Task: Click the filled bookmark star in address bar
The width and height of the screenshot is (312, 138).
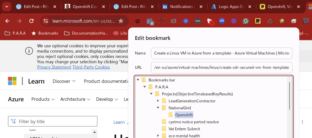Action: (x=121, y=21)
